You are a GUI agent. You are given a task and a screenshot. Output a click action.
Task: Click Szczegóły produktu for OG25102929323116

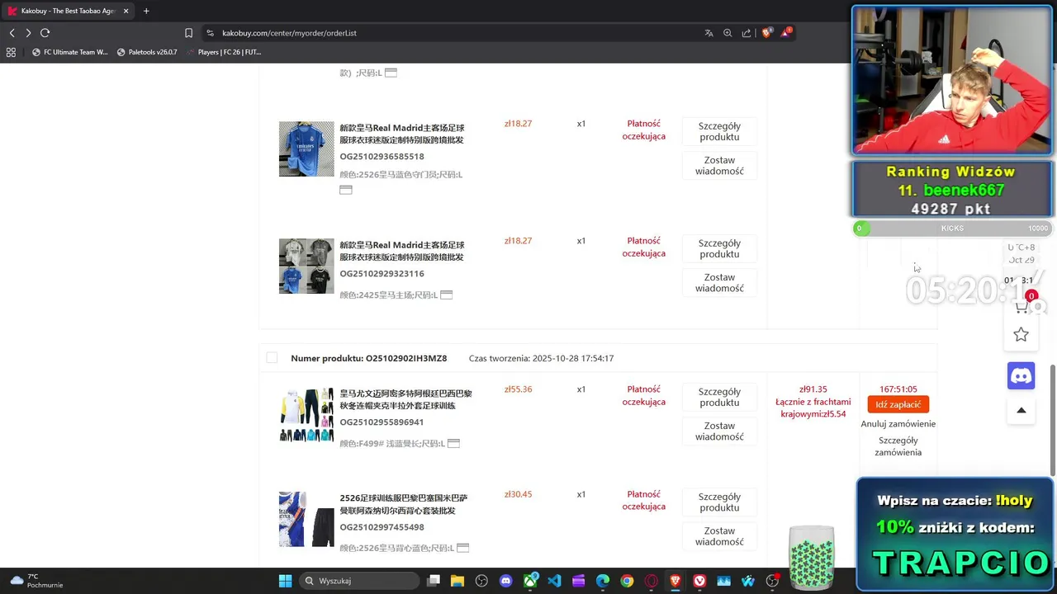(x=719, y=248)
